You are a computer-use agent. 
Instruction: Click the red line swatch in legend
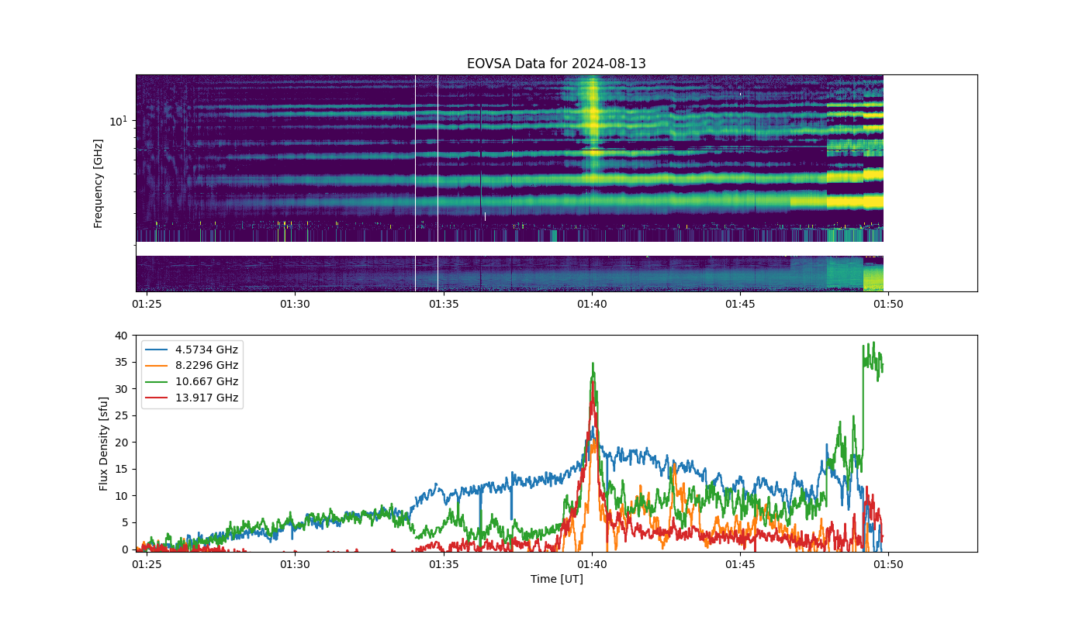157,398
